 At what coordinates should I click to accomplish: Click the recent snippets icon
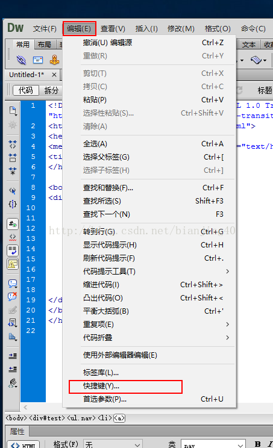pyautogui.click(x=13, y=323)
